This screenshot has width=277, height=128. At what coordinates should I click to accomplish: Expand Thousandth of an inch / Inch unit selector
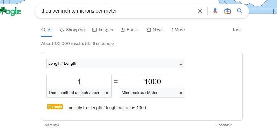(79, 93)
